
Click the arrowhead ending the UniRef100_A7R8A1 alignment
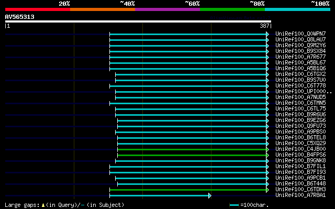tap(210, 195)
